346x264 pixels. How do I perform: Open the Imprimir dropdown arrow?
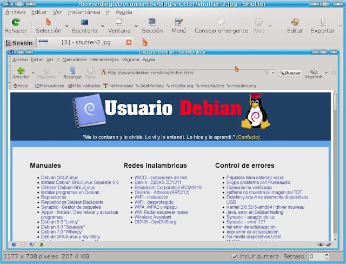(326, 72)
